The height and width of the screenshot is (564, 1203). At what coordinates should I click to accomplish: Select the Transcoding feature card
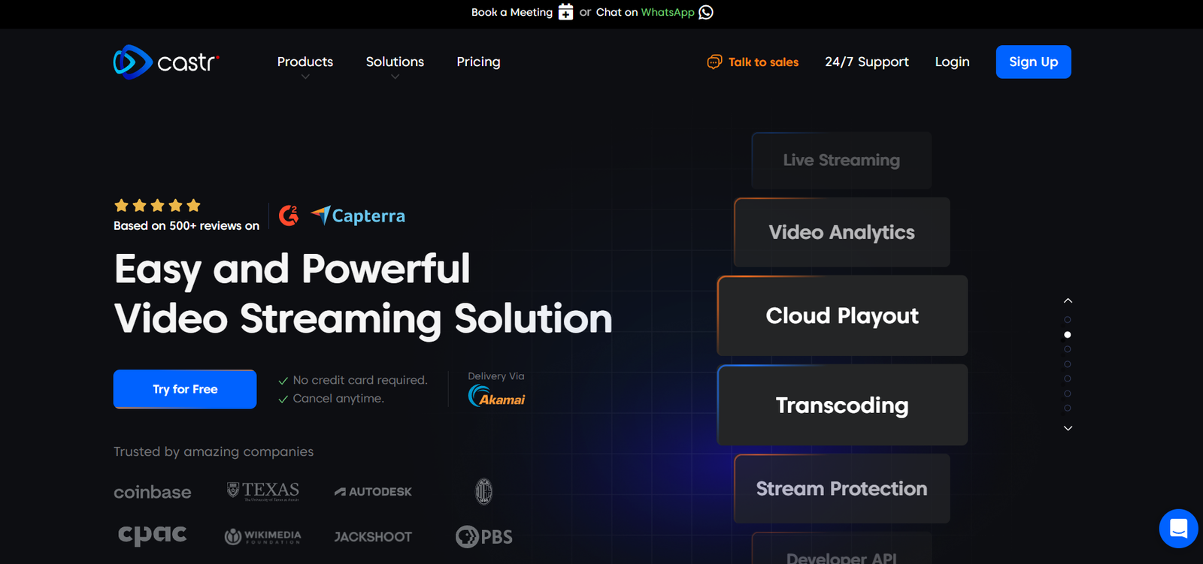tap(842, 405)
